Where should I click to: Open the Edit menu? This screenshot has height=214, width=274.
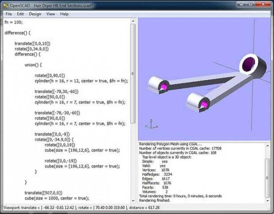pyautogui.click(x=20, y=14)
